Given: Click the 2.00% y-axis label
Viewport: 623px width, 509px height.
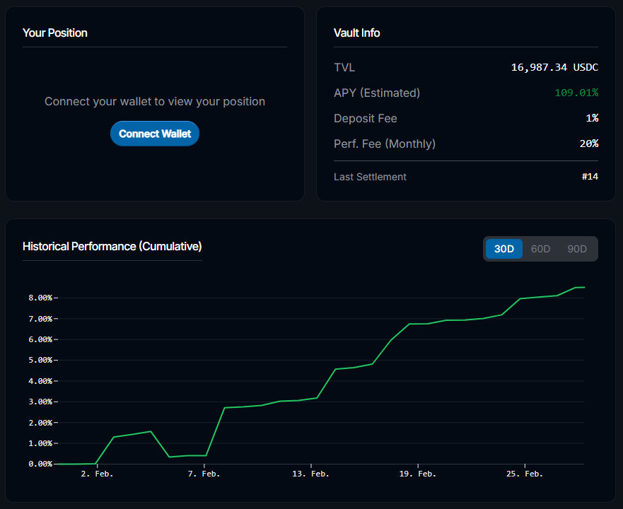Looking at the screenshot, I should tap(40, 422).
